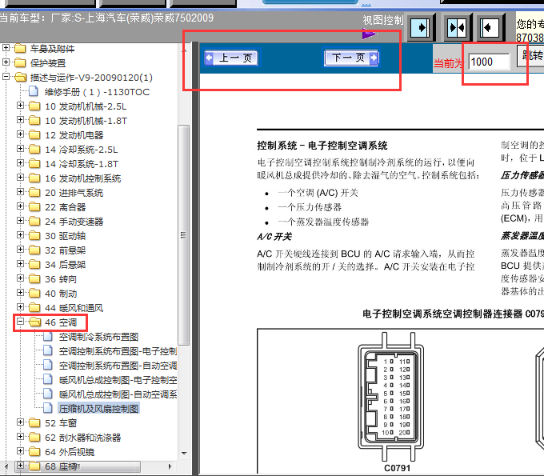Open document 维修手册(1)-1130TOC
Viewport: 544px width, 476px height.
click(97, 92)
